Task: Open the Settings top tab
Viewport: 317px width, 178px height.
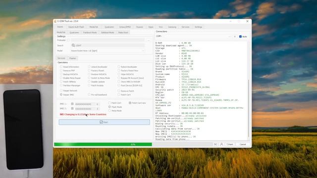Action: point(198,27)
